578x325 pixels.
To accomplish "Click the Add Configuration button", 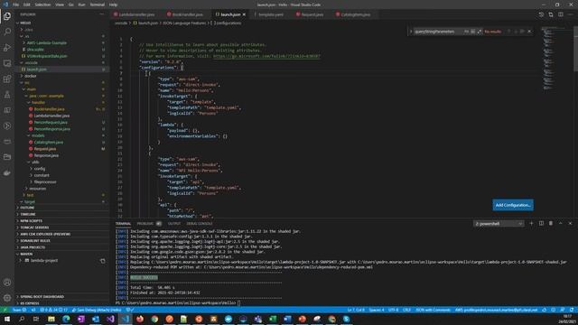I will click(x=513, y=205).
